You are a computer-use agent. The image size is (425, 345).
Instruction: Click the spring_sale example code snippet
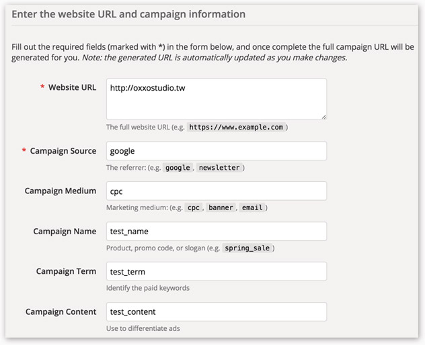click(x=247, y=248)
